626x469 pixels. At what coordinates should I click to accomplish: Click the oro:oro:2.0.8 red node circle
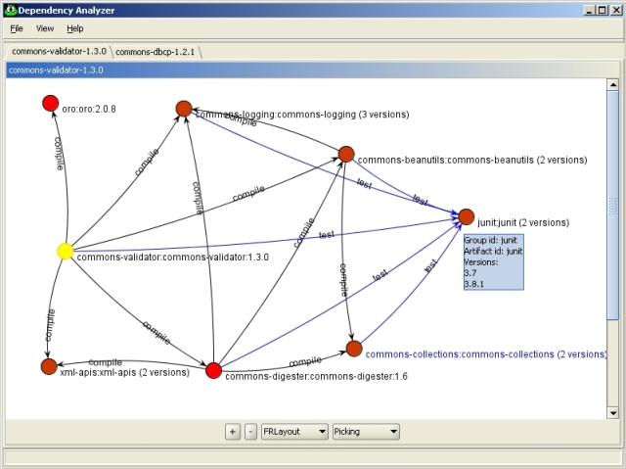pos(51,104)
